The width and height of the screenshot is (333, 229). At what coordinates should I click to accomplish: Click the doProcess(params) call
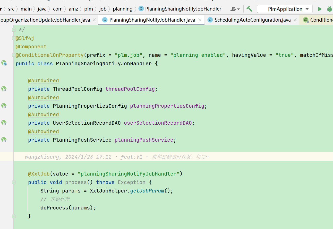[x=68, y=208]
